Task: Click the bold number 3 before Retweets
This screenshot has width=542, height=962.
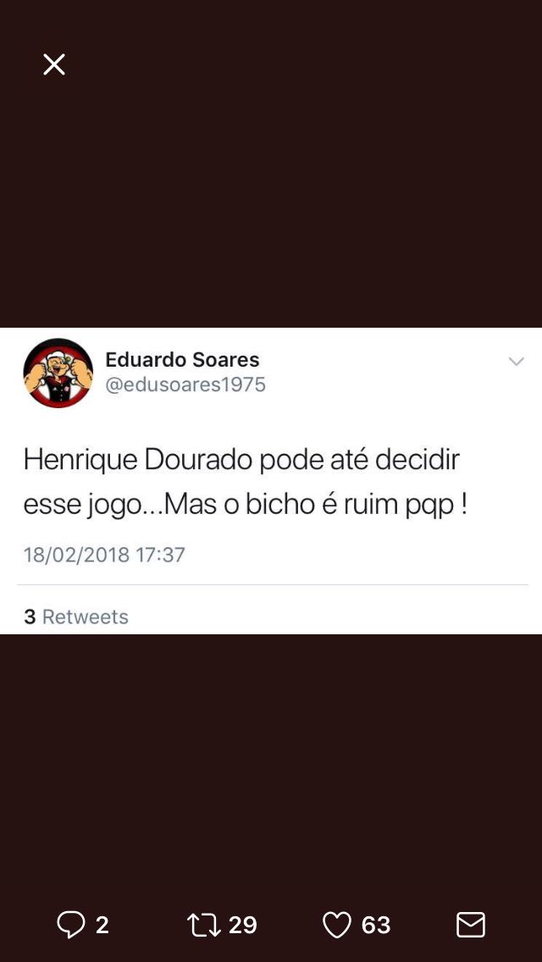Action: (x=30, y=616)
